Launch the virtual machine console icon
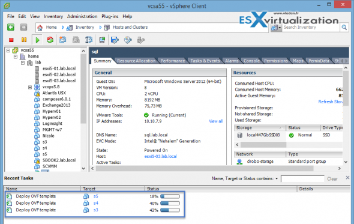 click(x=102, y=40)
